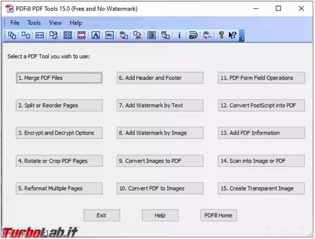Click the PDFill app icon in the title bar

(9, 9)
